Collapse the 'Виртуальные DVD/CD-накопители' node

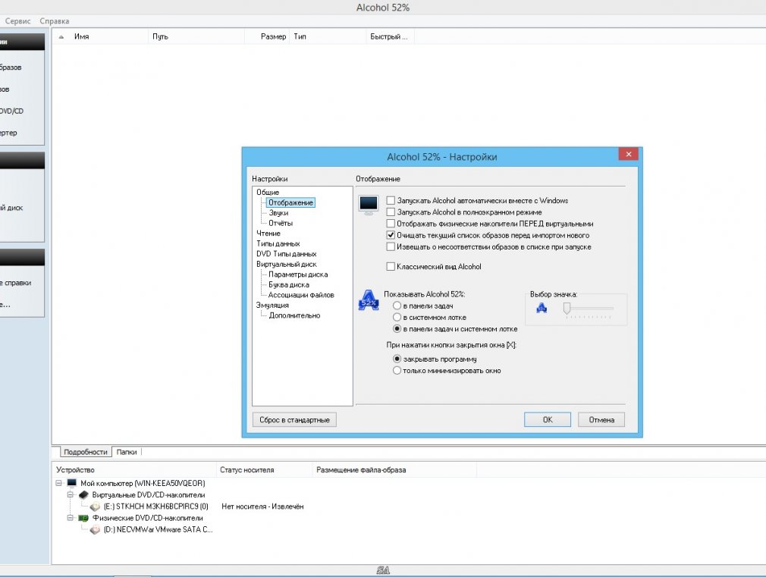click(71, 495)
